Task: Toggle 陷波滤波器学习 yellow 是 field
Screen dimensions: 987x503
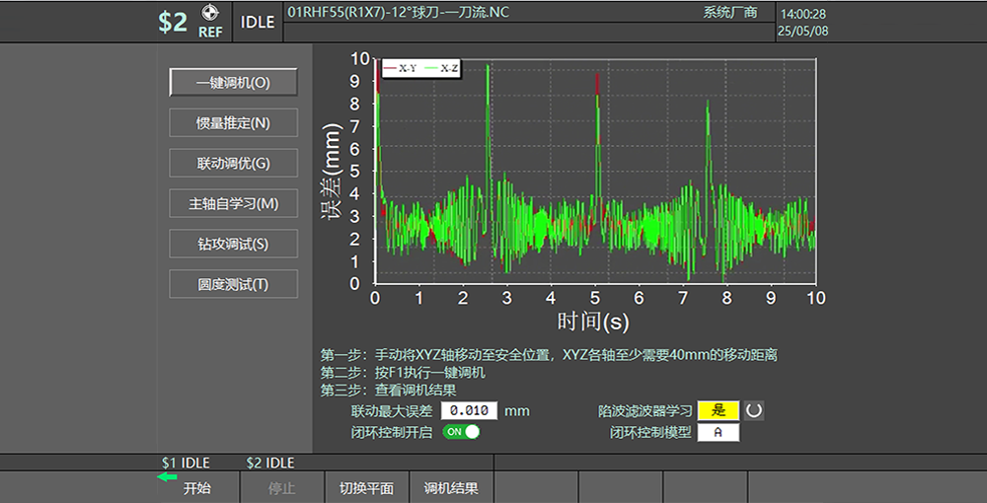Action: coord(718,410)
